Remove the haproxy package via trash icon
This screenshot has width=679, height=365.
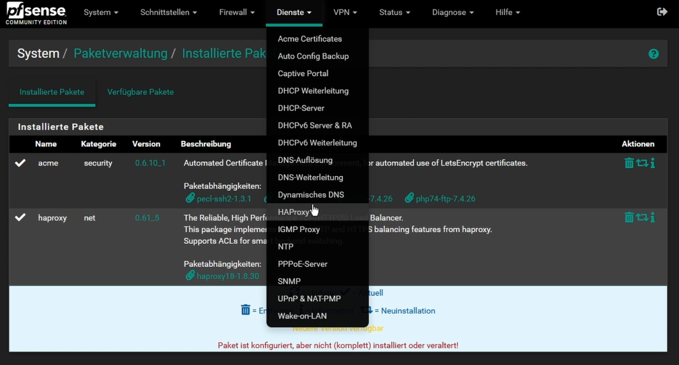(629, 218)
